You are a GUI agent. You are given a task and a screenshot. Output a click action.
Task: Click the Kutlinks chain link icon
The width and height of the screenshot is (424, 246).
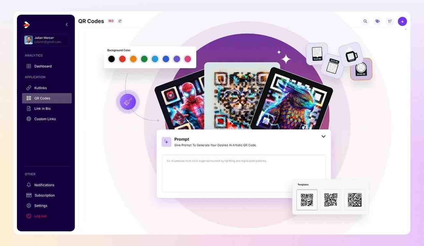pyautogui.click(x=29, y=88)
